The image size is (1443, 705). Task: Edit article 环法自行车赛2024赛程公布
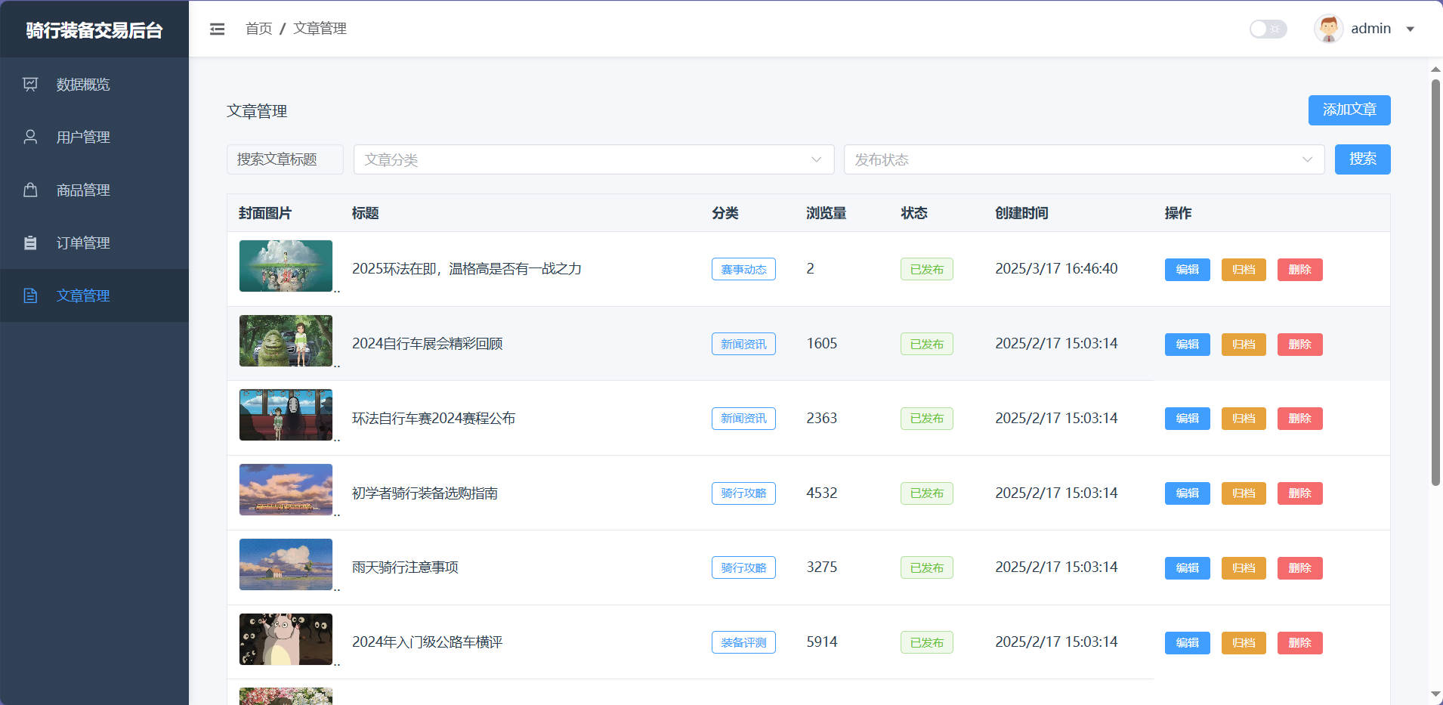[x=1187, y=419]
